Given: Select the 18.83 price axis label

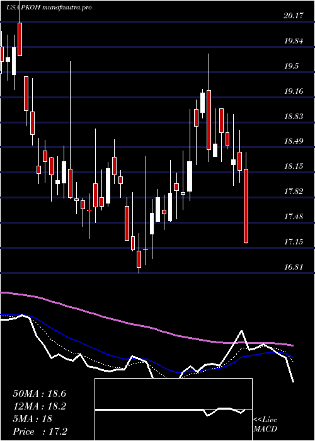Looking at the screenshot, I should coord(294,116).
